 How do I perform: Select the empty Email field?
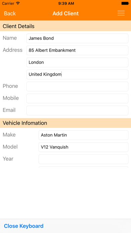tap(77, 110)
